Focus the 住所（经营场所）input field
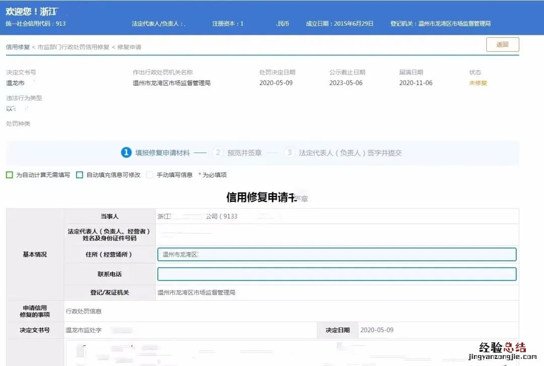This screenshot has height=366, width=544. (336, 255)
